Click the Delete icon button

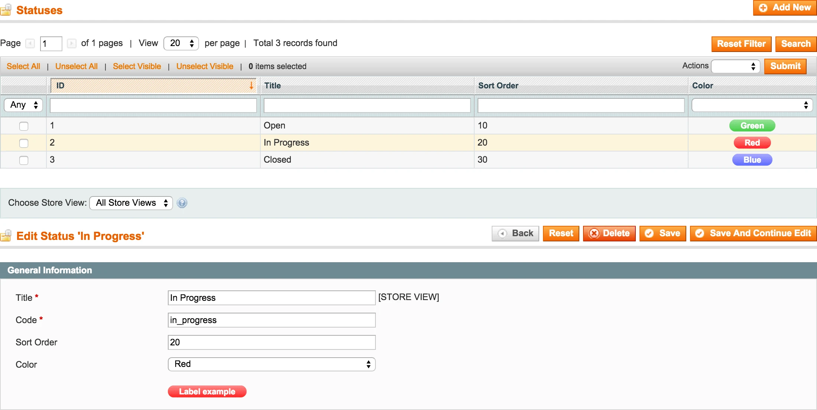(x=594, y=234)
